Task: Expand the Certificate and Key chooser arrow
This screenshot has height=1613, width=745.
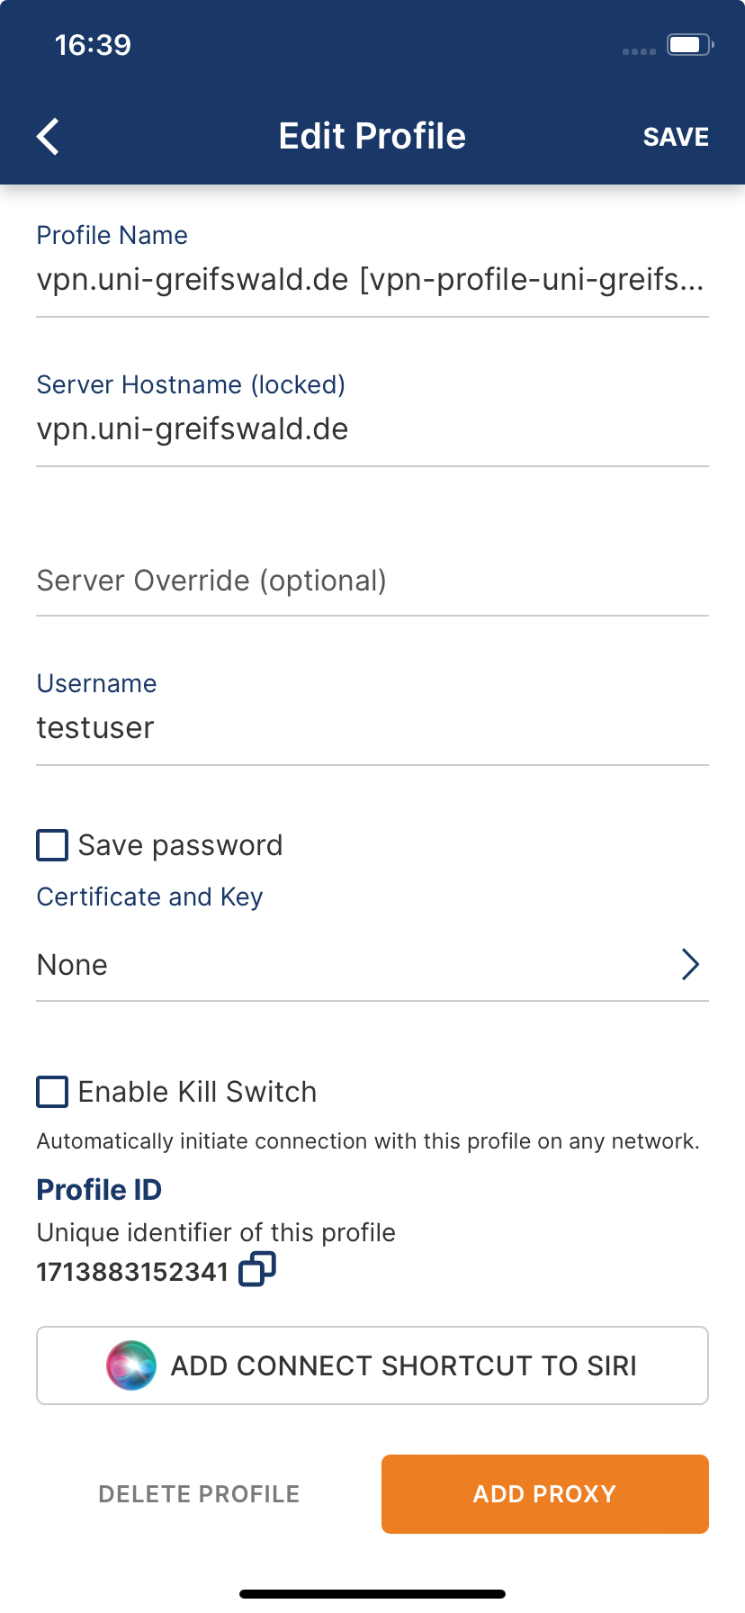Action: coord(690,964)
